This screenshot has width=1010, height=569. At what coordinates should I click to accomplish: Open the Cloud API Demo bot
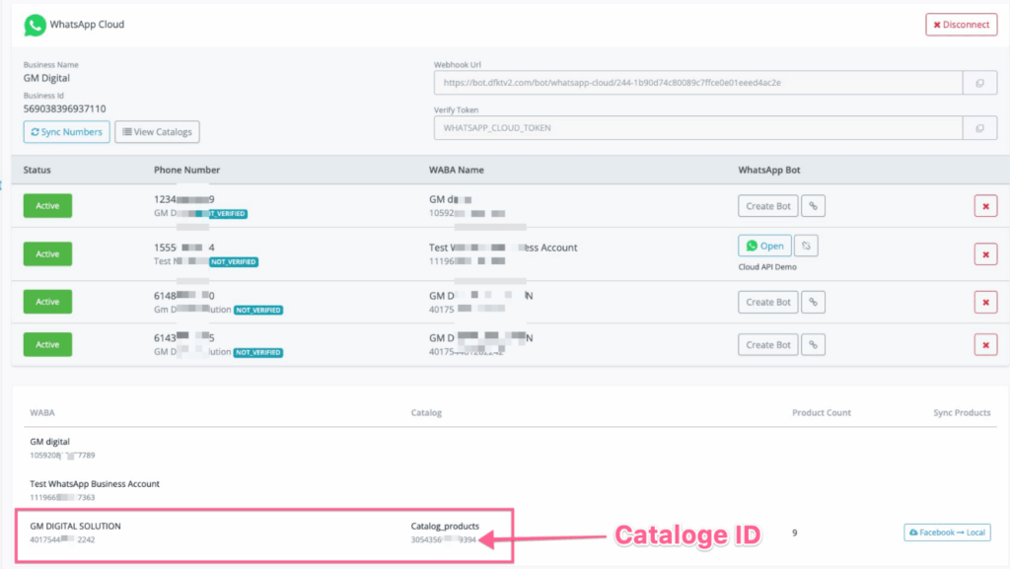(x=765, y=246)
